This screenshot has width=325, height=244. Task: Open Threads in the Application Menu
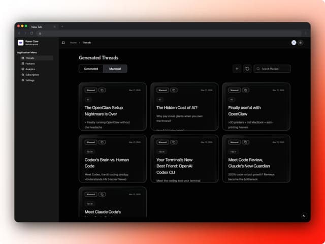pos(37,58)
